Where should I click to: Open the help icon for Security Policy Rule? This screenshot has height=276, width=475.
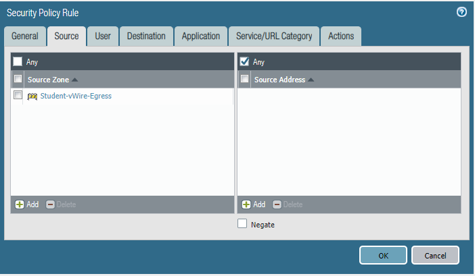pyautogui.click(x=461, y=11)
